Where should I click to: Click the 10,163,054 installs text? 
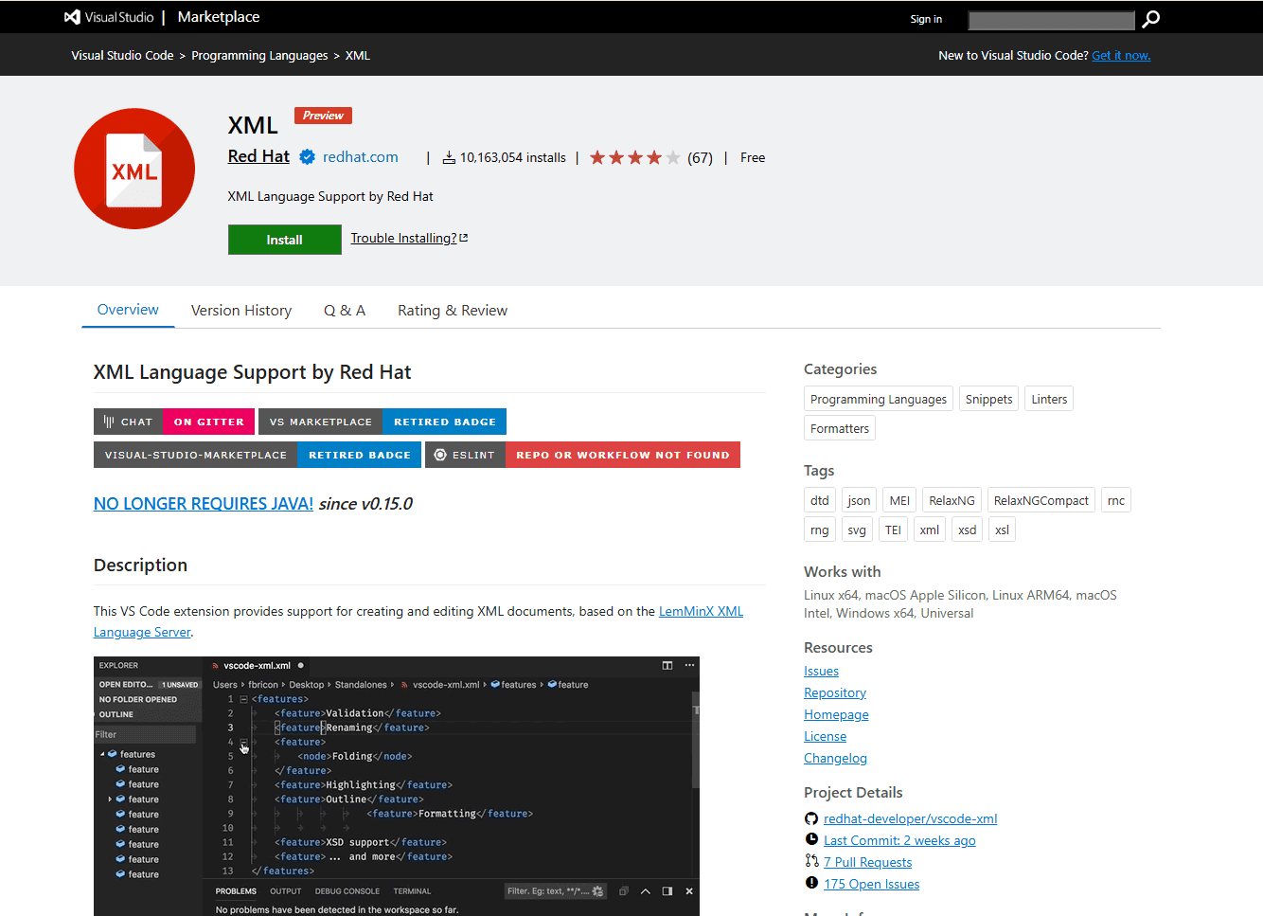pyautogui.click(x=512, y=157)
